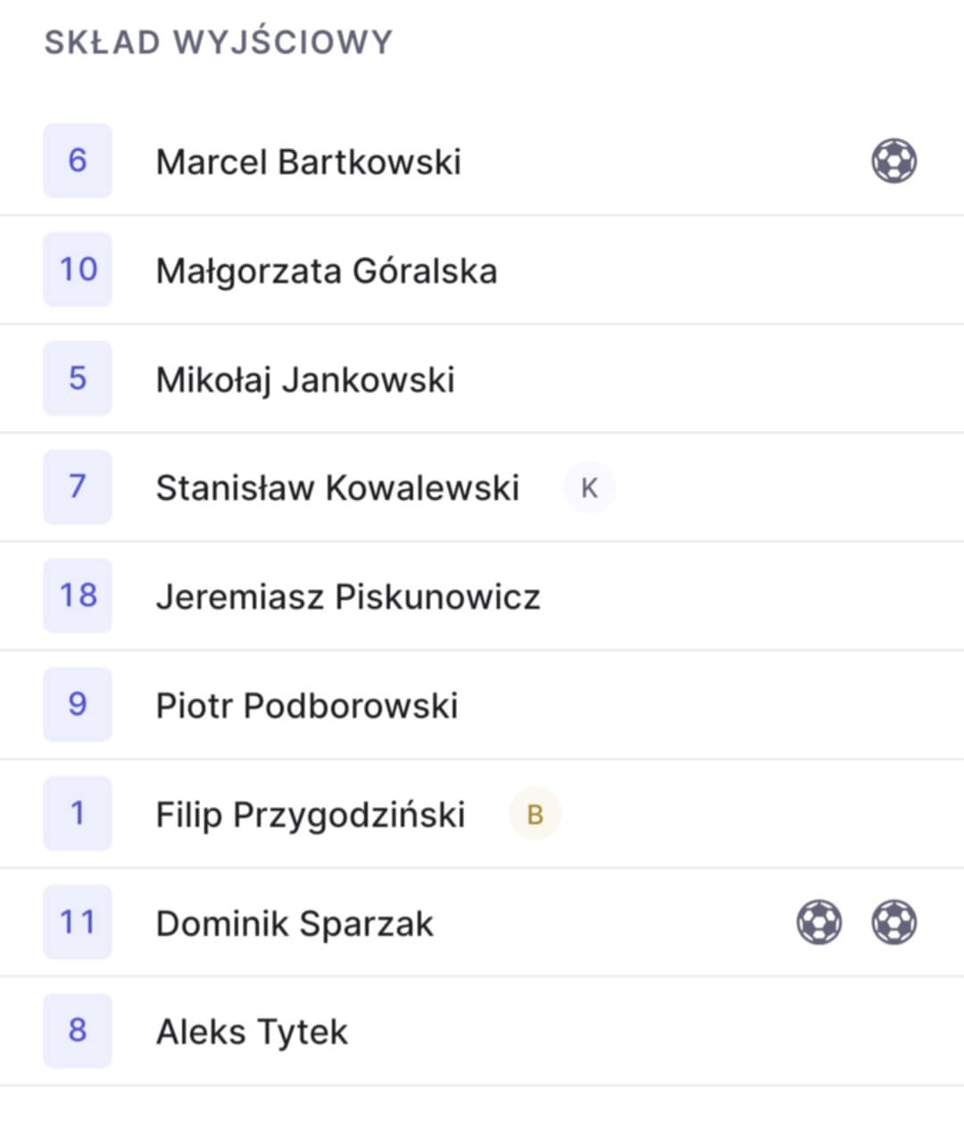Click Marcel Bartkowski's goal ball icon
This screenshot has width=964, height=1133.
[893, 162]
